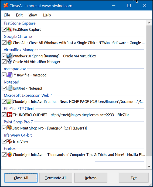Image resolution: width=153 pixels, height=187 pixels.
Task: Uncheck the FastStone Capture checkbox
Action: 4,29
